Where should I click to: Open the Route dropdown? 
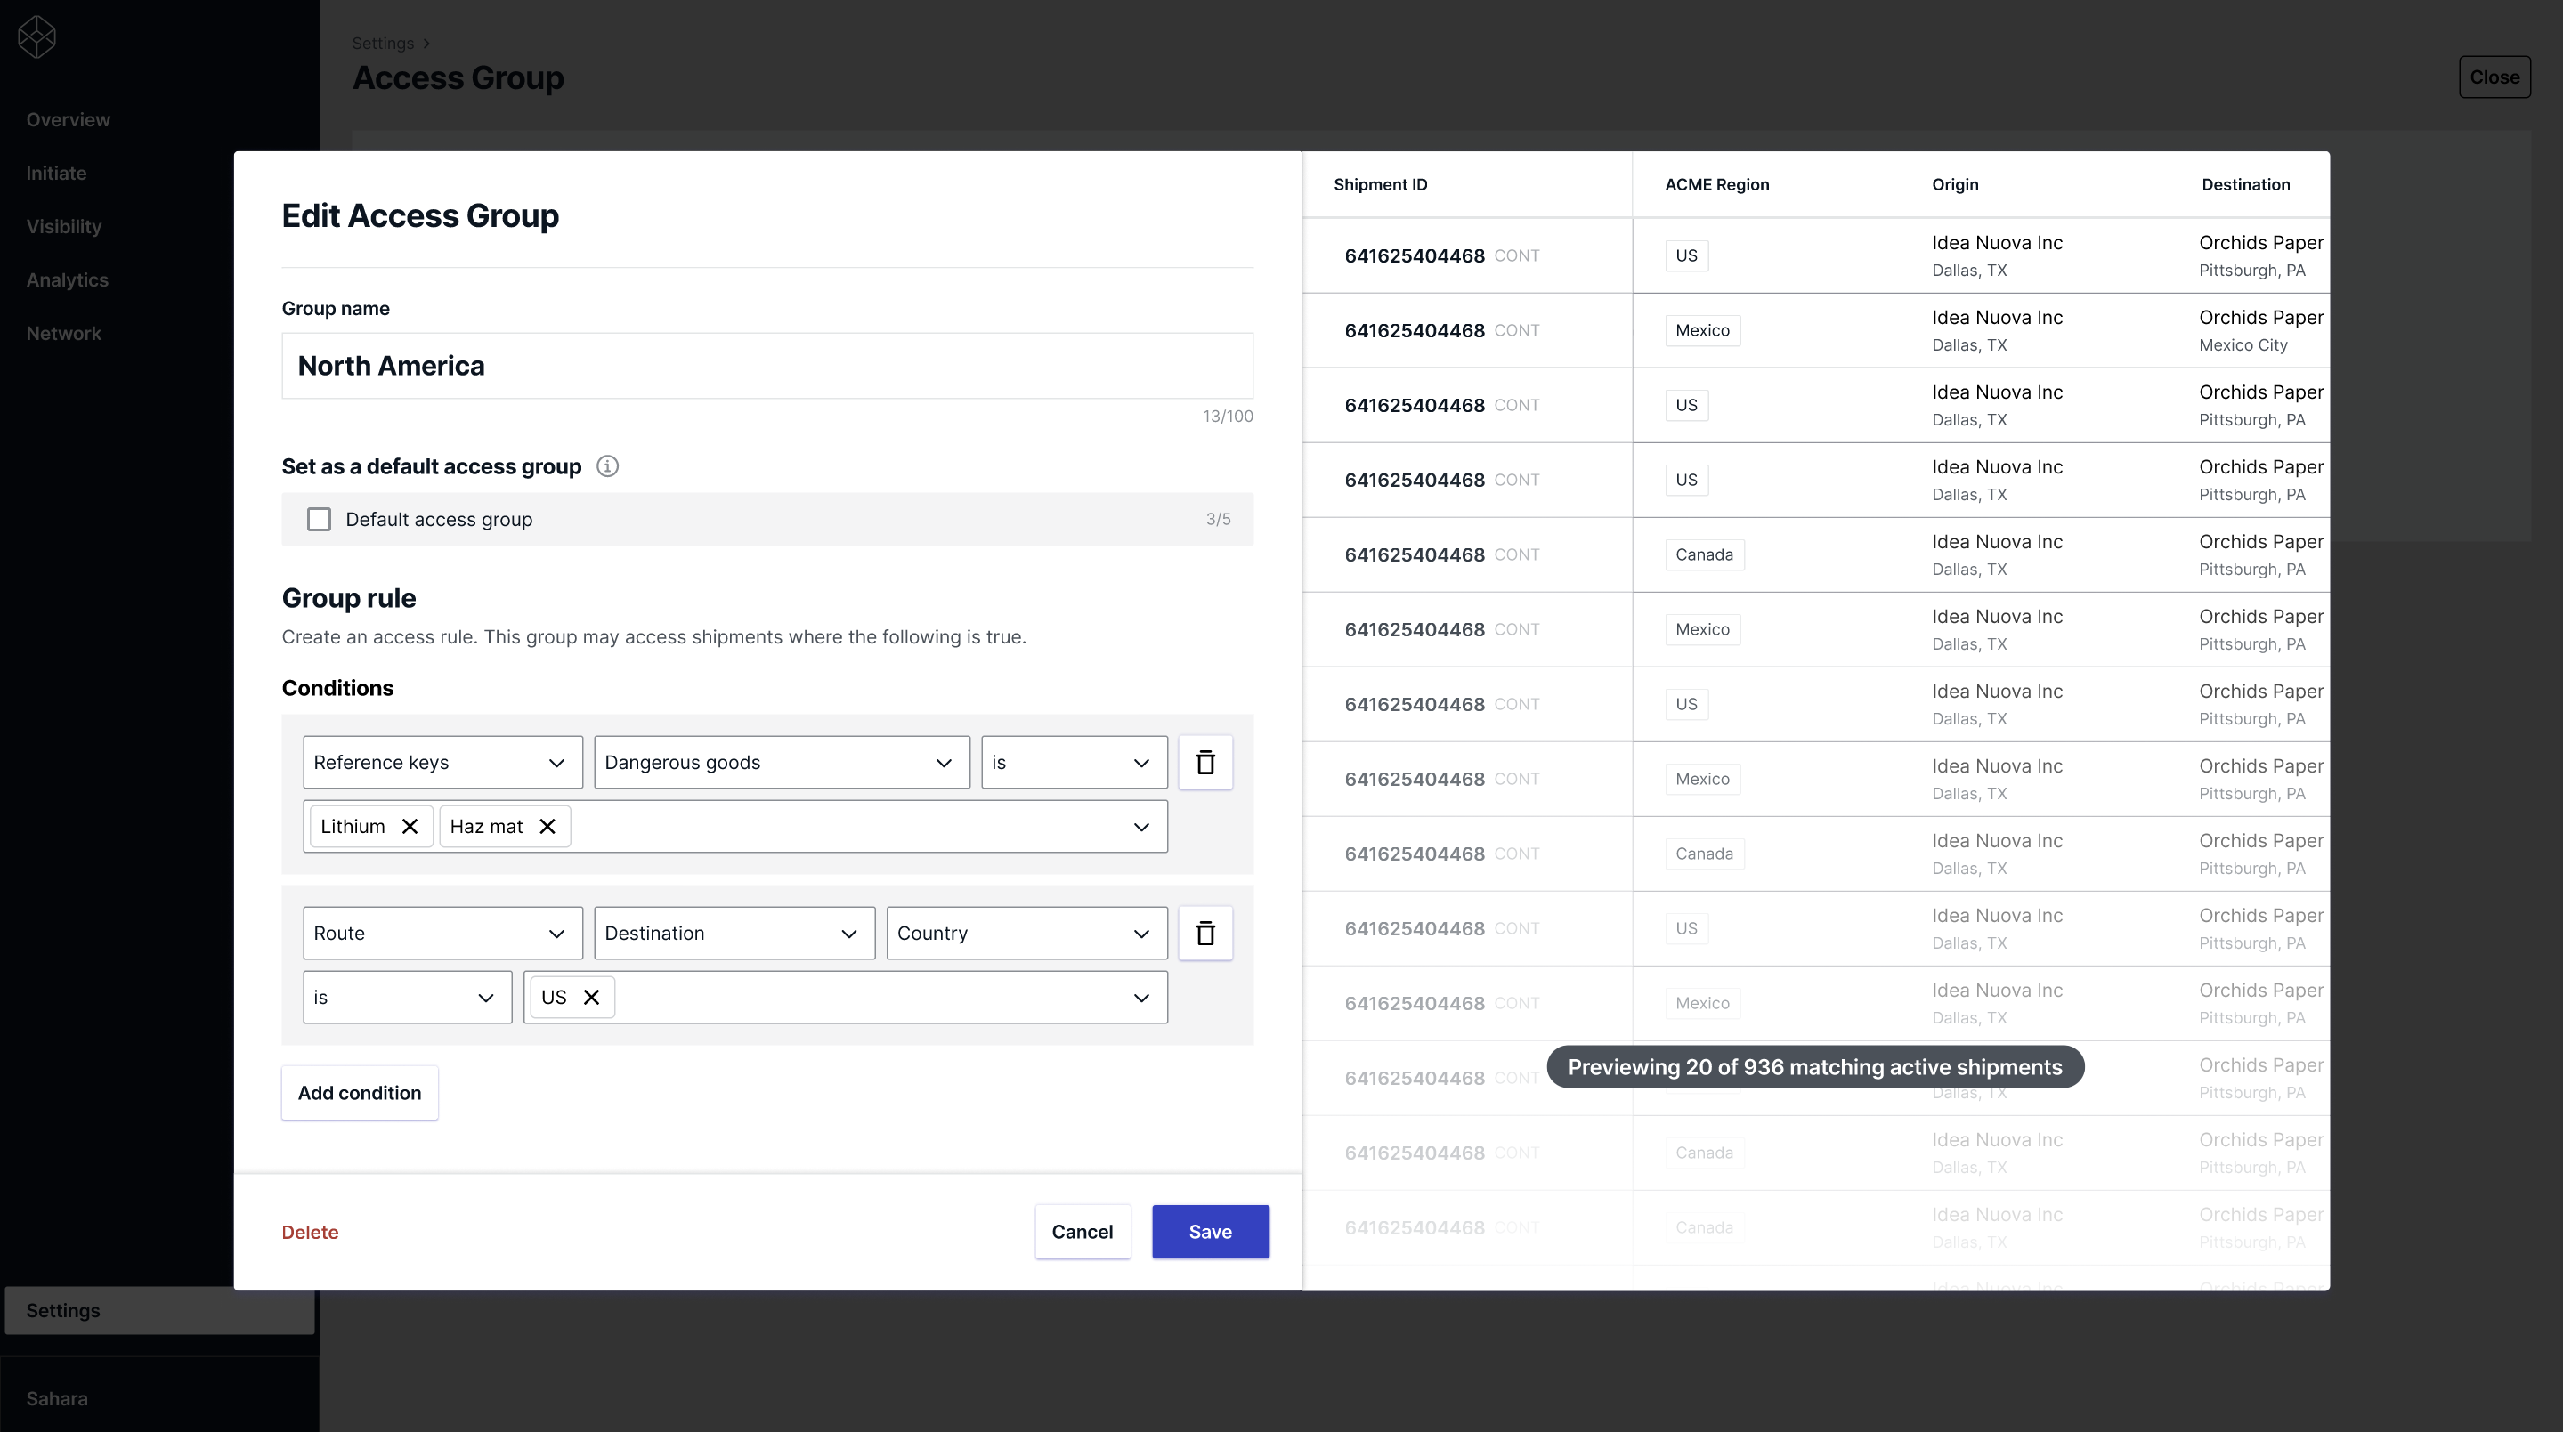click(x=442, y=934)
